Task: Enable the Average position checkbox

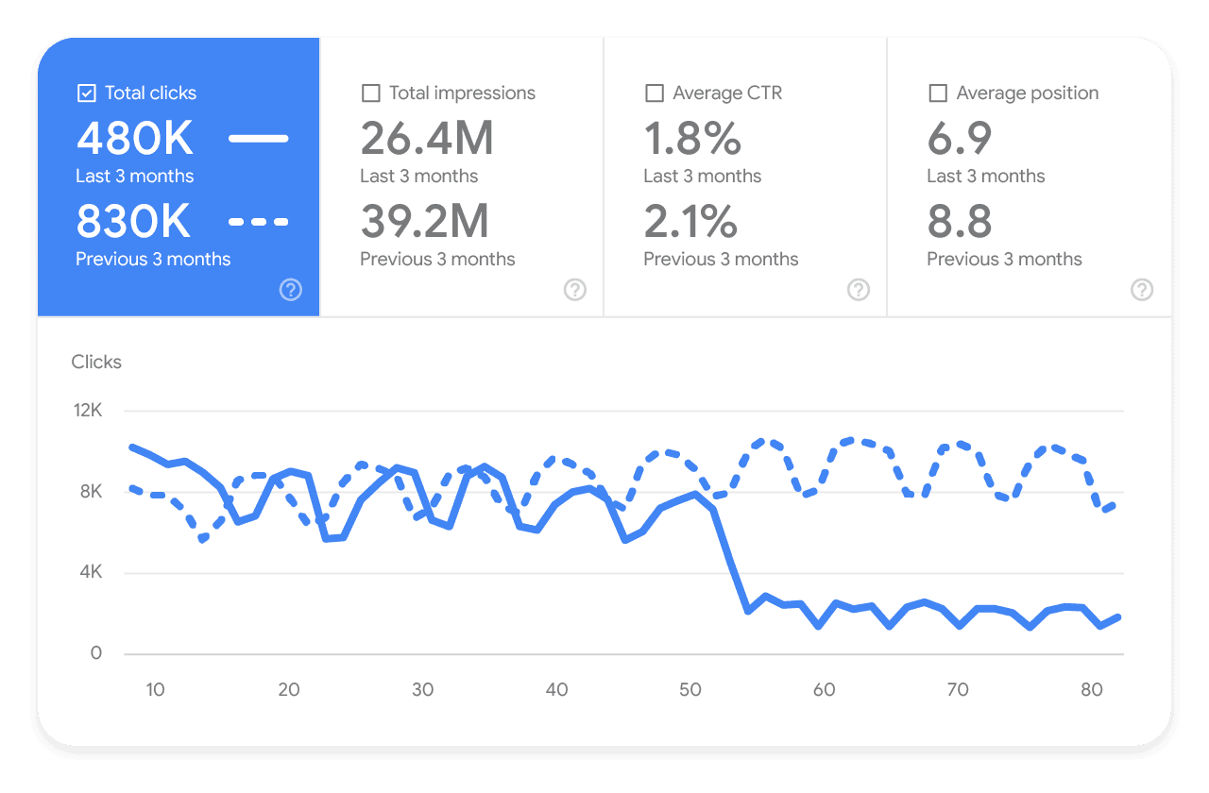Action: point(938,93)
